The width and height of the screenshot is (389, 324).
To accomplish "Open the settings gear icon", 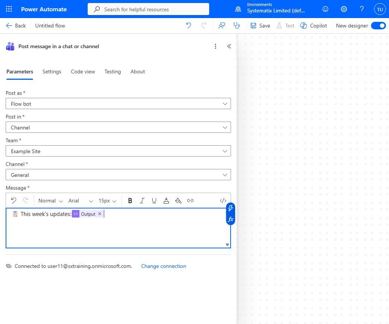I will click(x=343, y=9).
